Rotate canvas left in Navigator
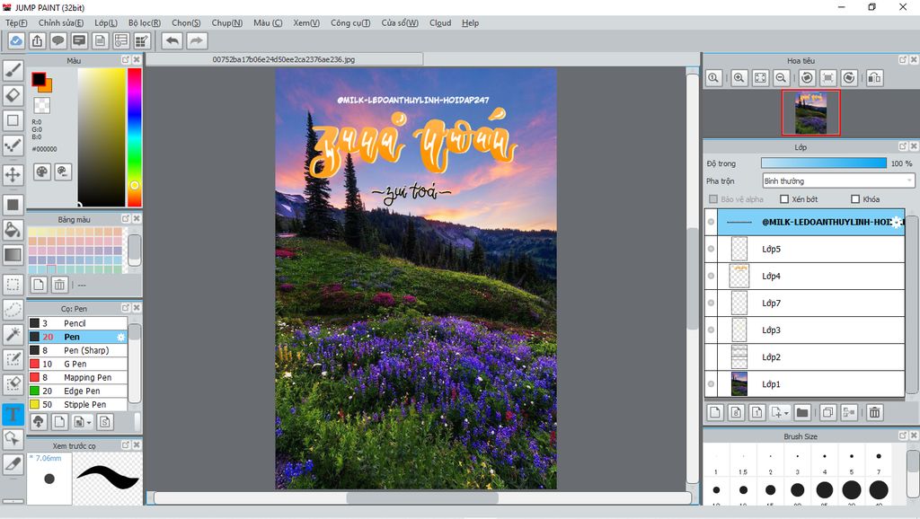The height and width of the screenshot is (519, 920). pos(807,77)
